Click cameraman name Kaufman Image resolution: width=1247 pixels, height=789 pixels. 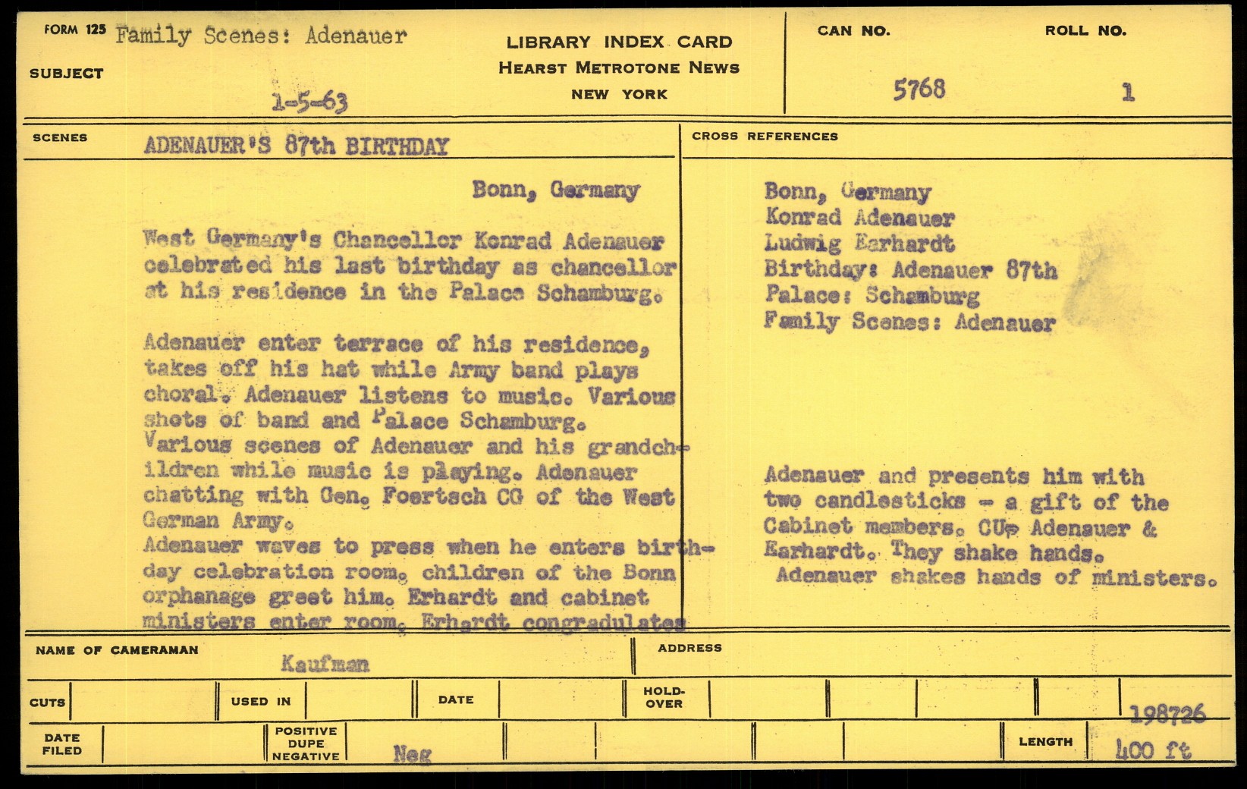325,665
